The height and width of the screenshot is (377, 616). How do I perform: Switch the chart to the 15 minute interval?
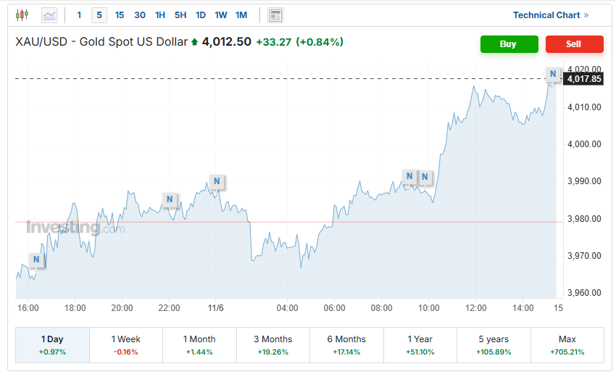coord(120,15)
